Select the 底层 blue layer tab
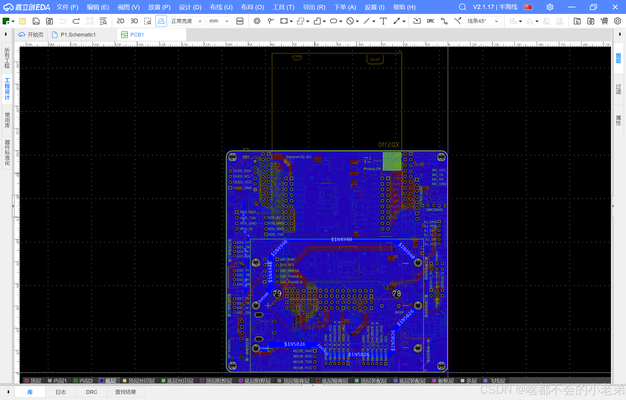Viewport: 626px width, 400px height. pos(108,381)
